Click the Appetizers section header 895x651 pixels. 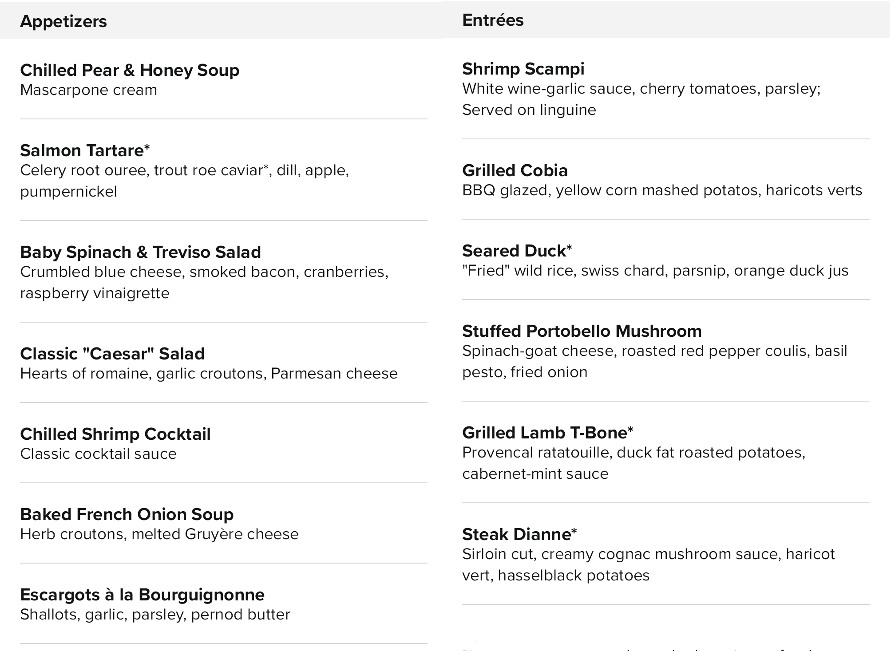click(x=63, y=21)
